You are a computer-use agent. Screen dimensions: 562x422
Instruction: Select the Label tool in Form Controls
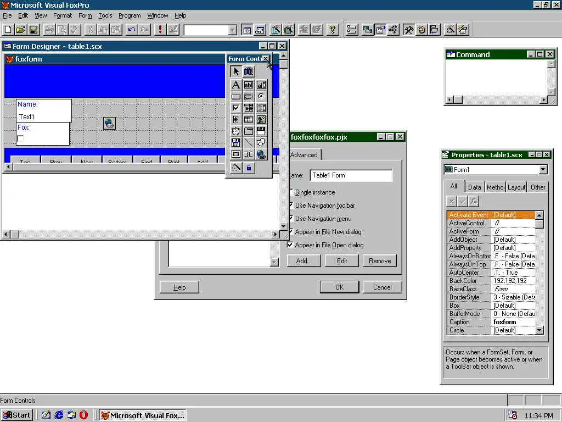point(235,85)
